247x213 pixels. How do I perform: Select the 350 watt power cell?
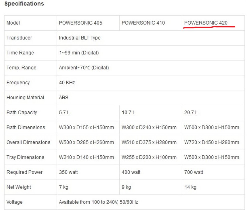(68, 172)
